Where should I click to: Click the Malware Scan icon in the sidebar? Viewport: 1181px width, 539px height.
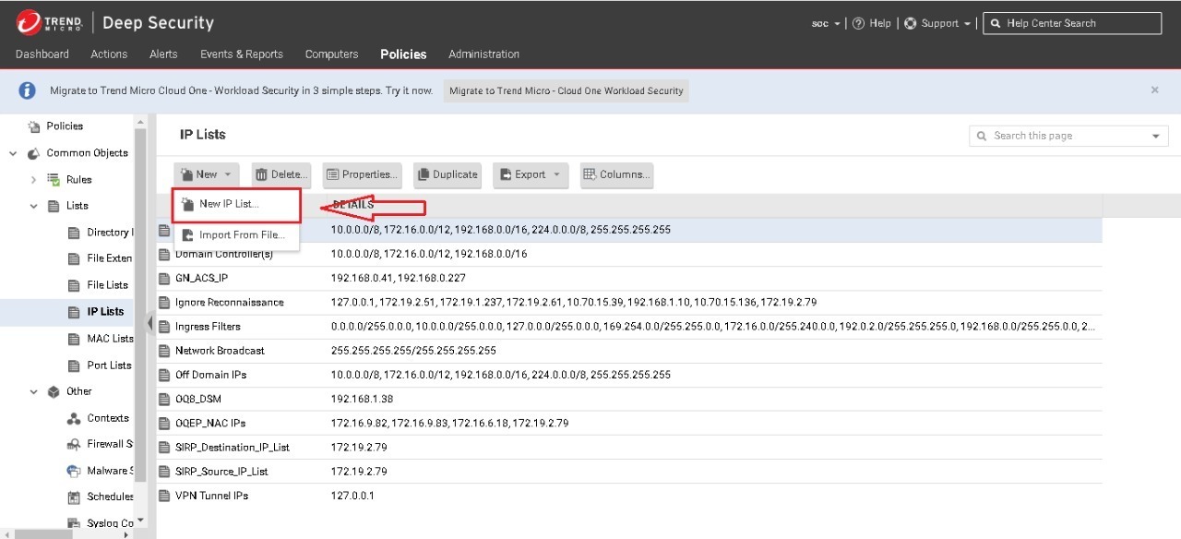pyautogui.click(x=74, y=471)
